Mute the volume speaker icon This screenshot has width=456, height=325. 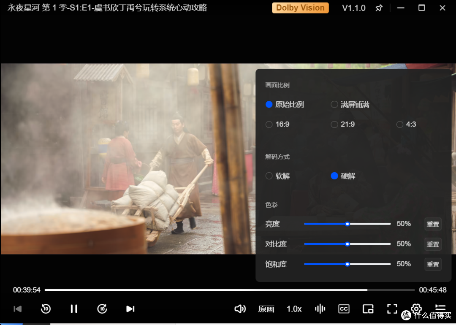tap(240, 309)
